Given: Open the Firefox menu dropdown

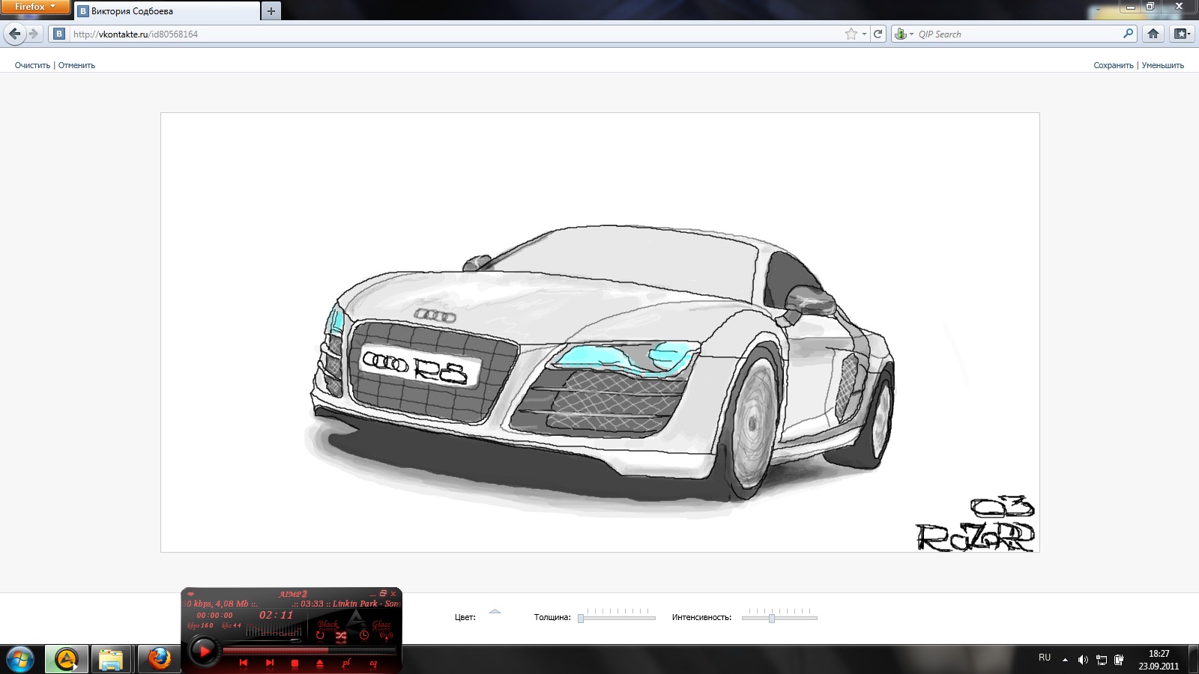Looking at the screenshot, I should pos(34,7).
